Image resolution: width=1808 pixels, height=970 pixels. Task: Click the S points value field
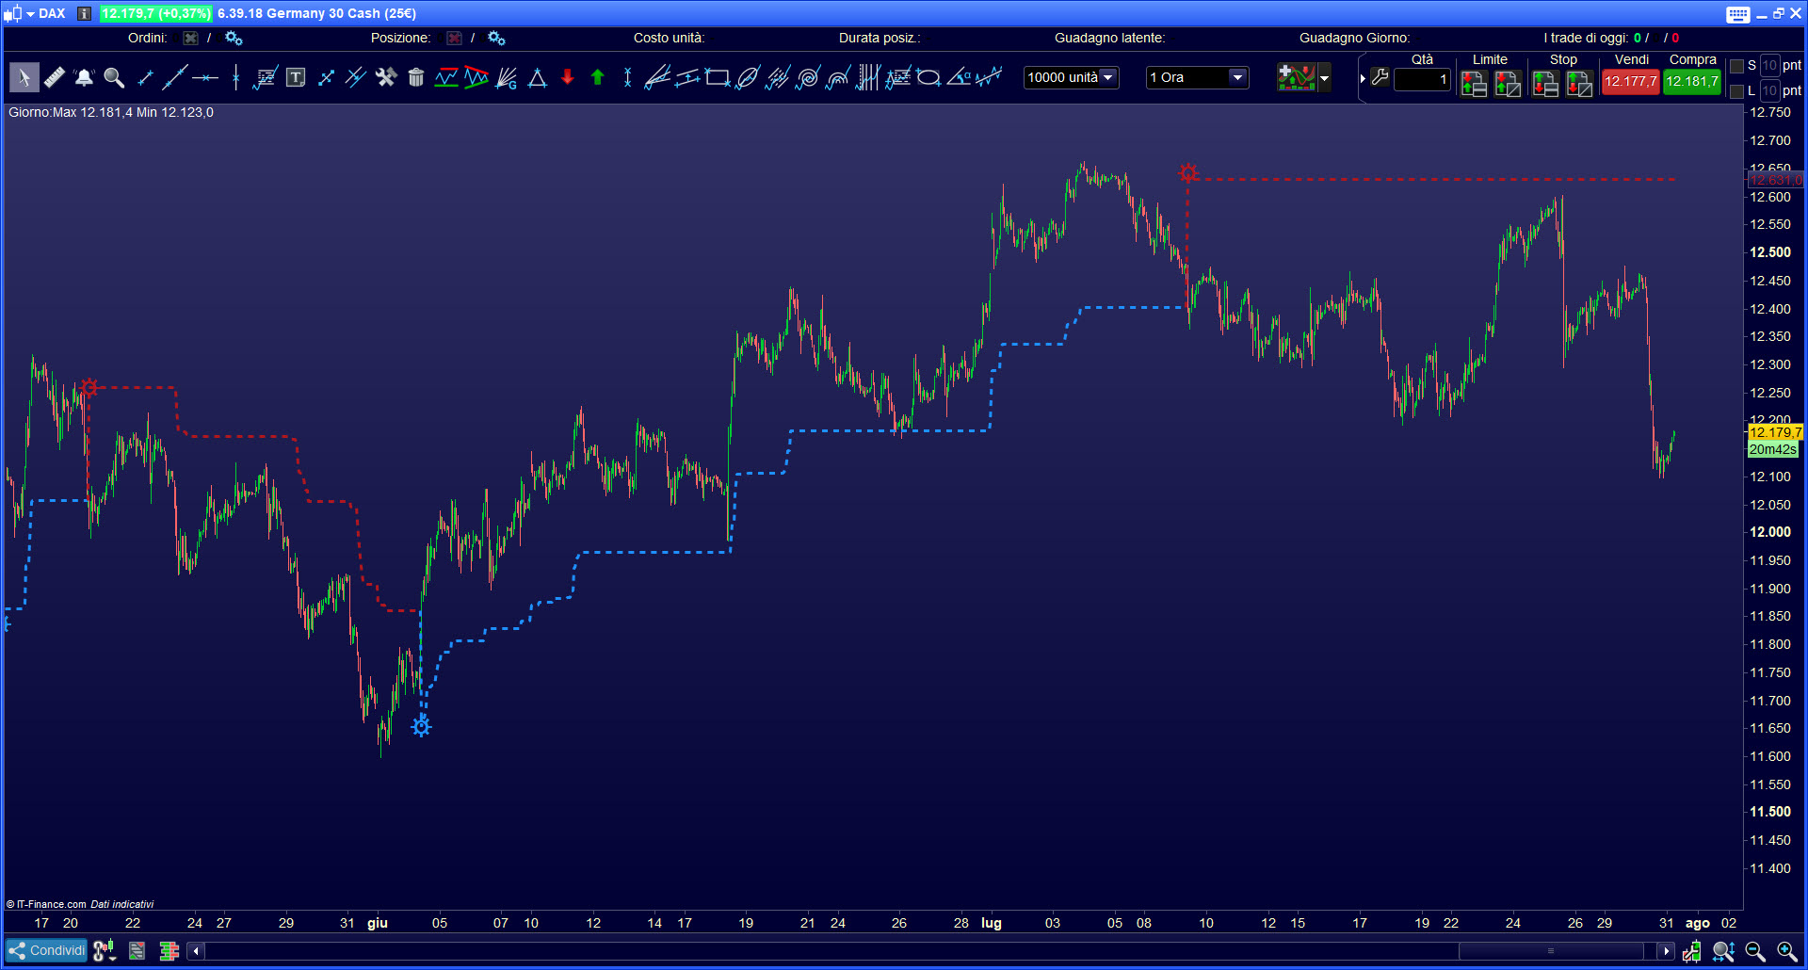pos(1769,65)
